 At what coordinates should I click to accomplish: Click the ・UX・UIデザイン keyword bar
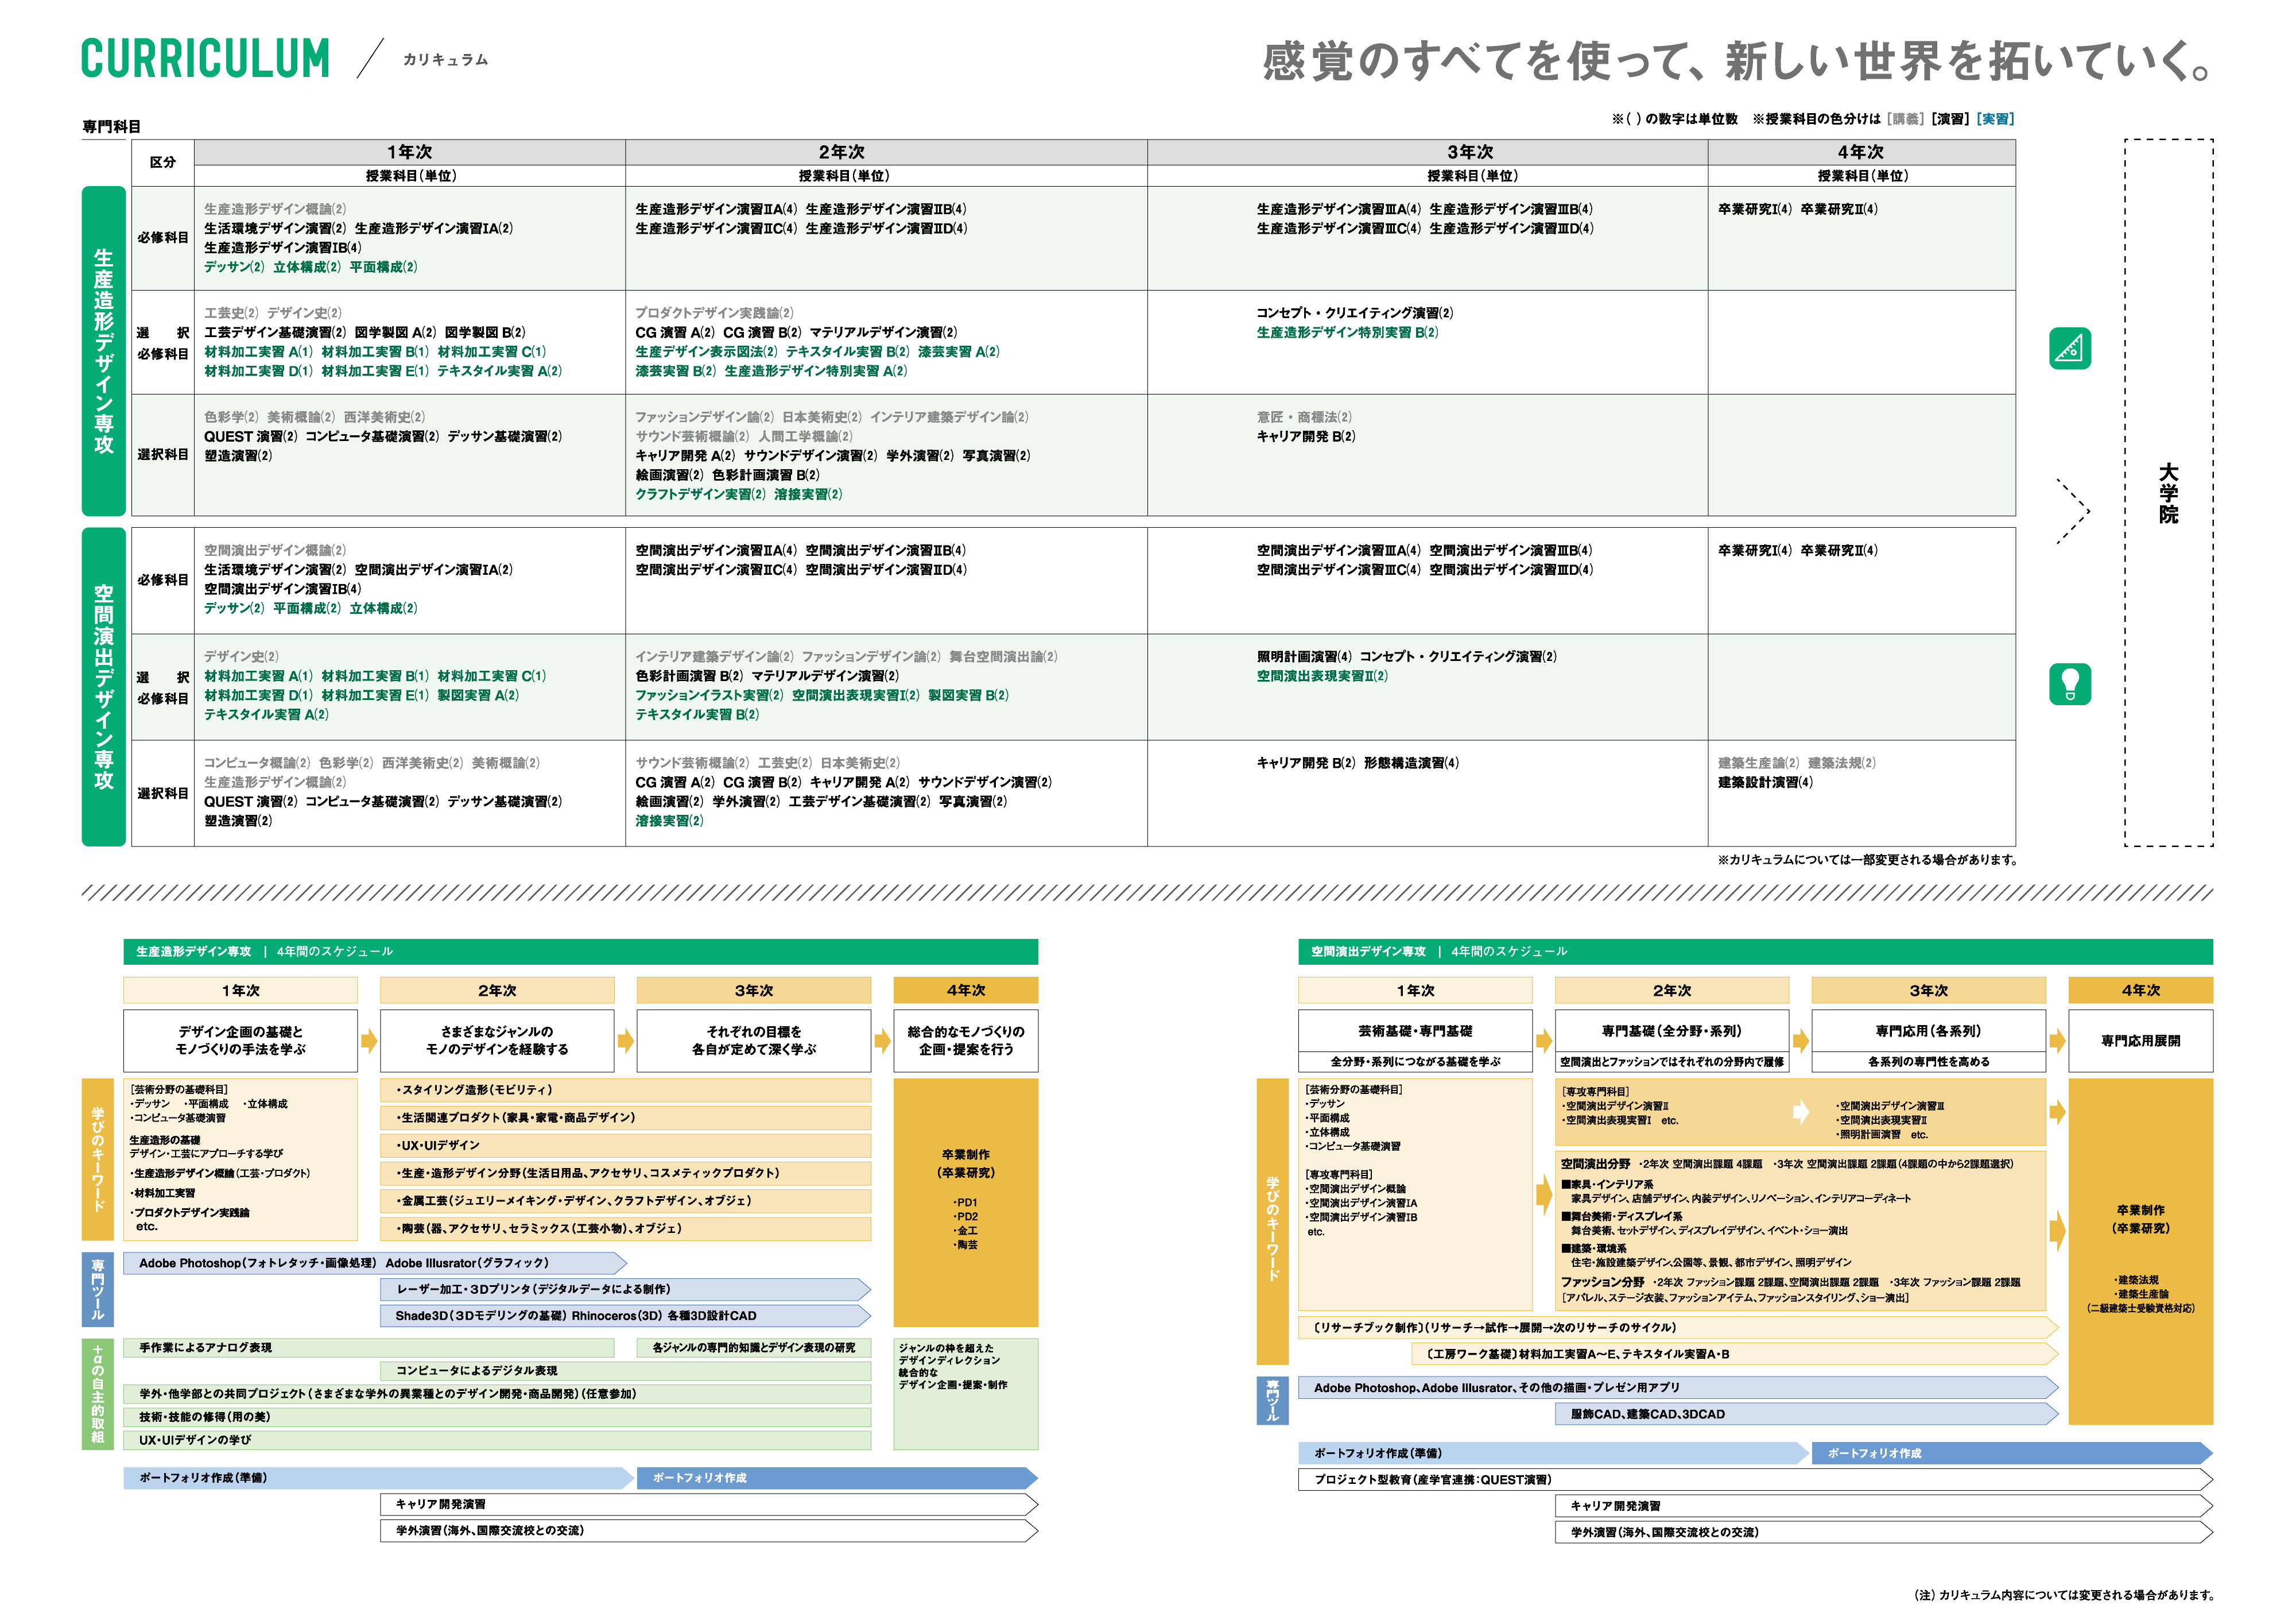coord(625,1146)
